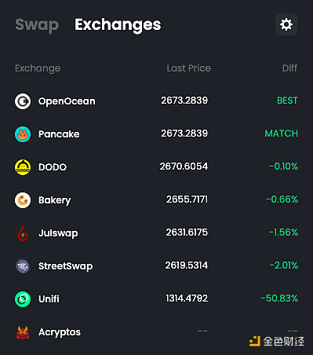Open settings with the gear icon
Image resolution: width=313 pixels, height=355 pixels.
coord(286,24)
